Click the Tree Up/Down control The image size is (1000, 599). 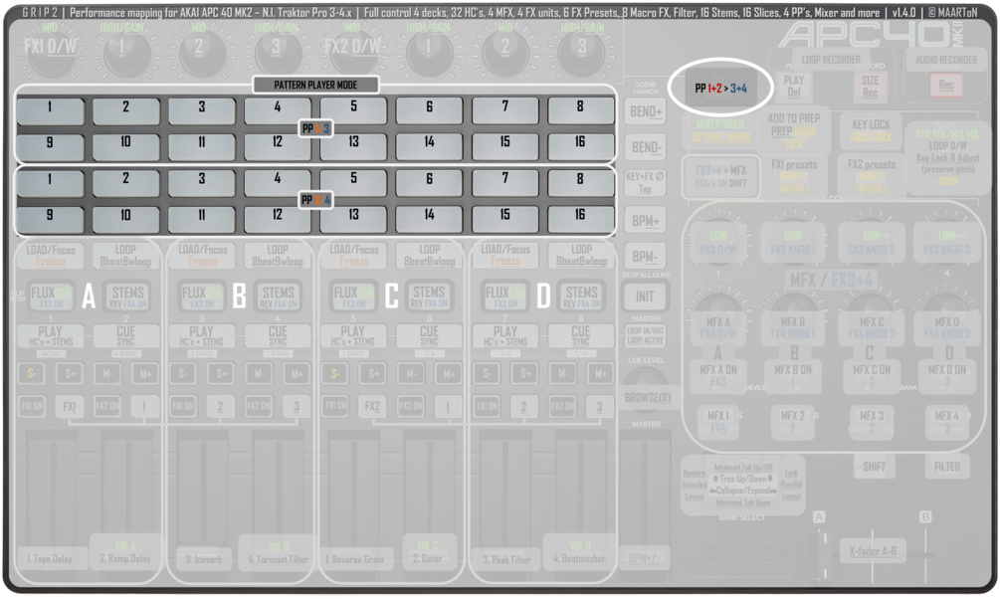(x=743, y=479)
